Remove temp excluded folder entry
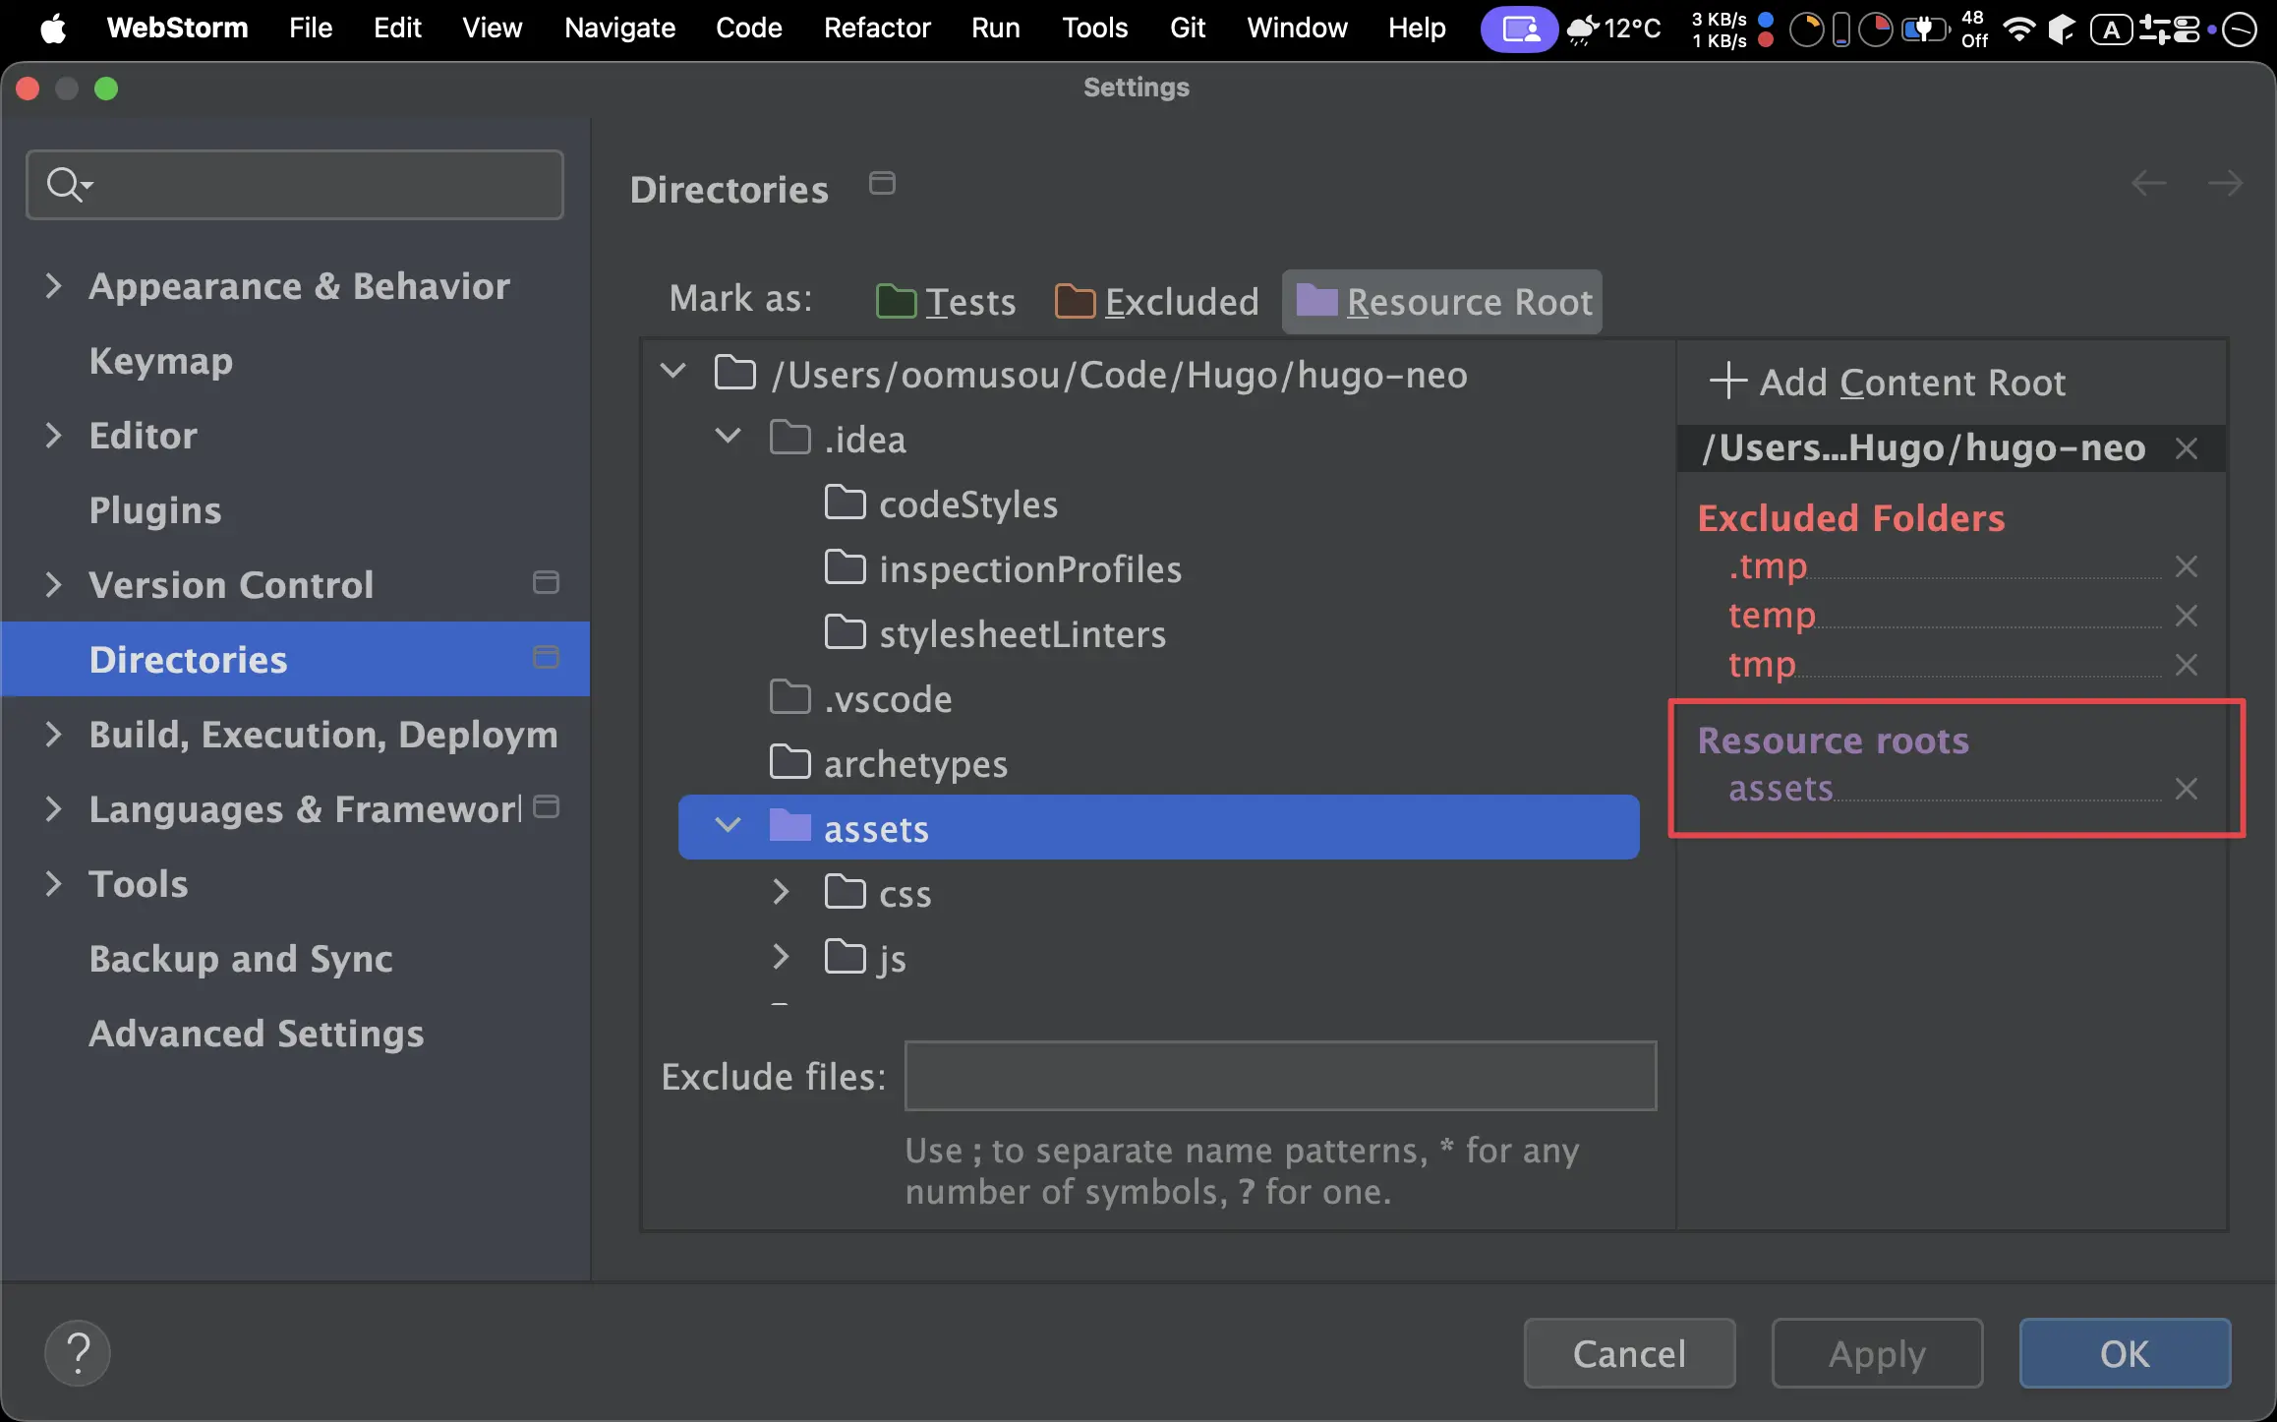This screenshot has height=1422, width=2277. pyautogui.click(x=2186, y=616)
